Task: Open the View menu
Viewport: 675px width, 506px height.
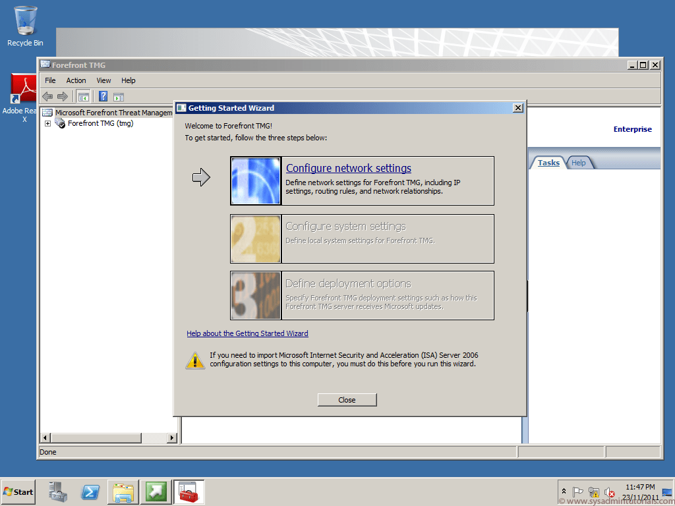Action: pyautogui.click(x=103, y=80)
